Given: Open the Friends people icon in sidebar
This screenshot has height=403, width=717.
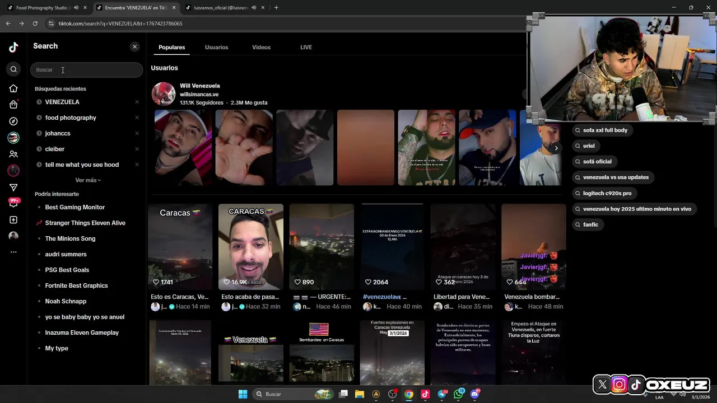Looking at the screenshot, I should pos(13,154).
